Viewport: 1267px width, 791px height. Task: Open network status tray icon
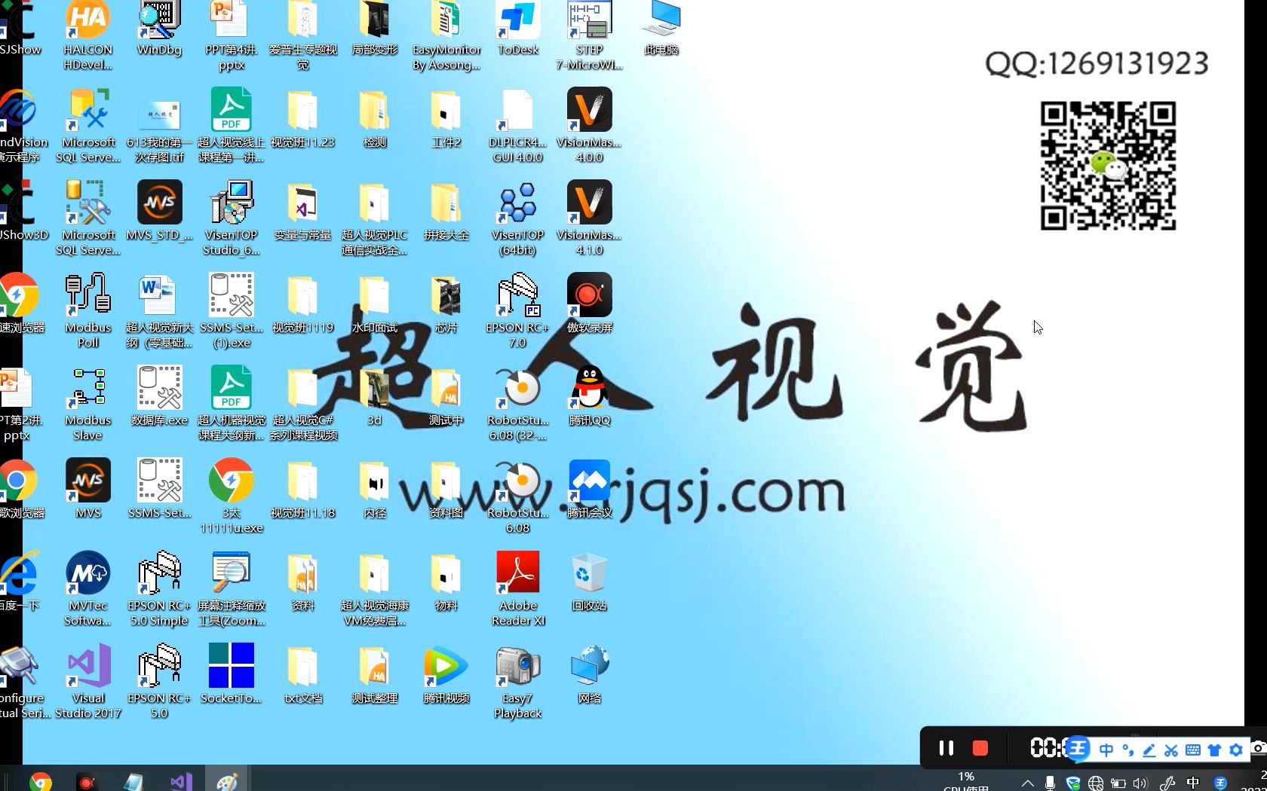tap(1096, 783)
